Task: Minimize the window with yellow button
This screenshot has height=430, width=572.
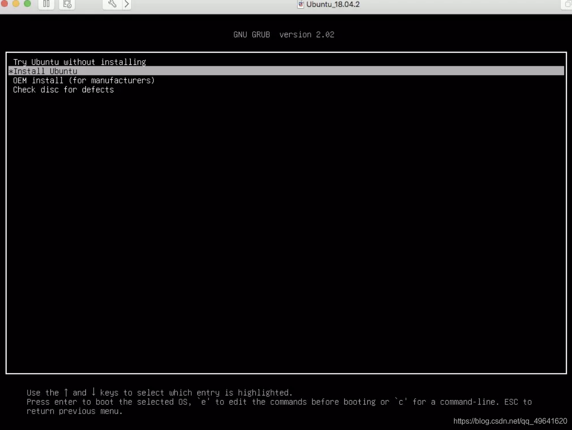Action: (x=16, y=3)
